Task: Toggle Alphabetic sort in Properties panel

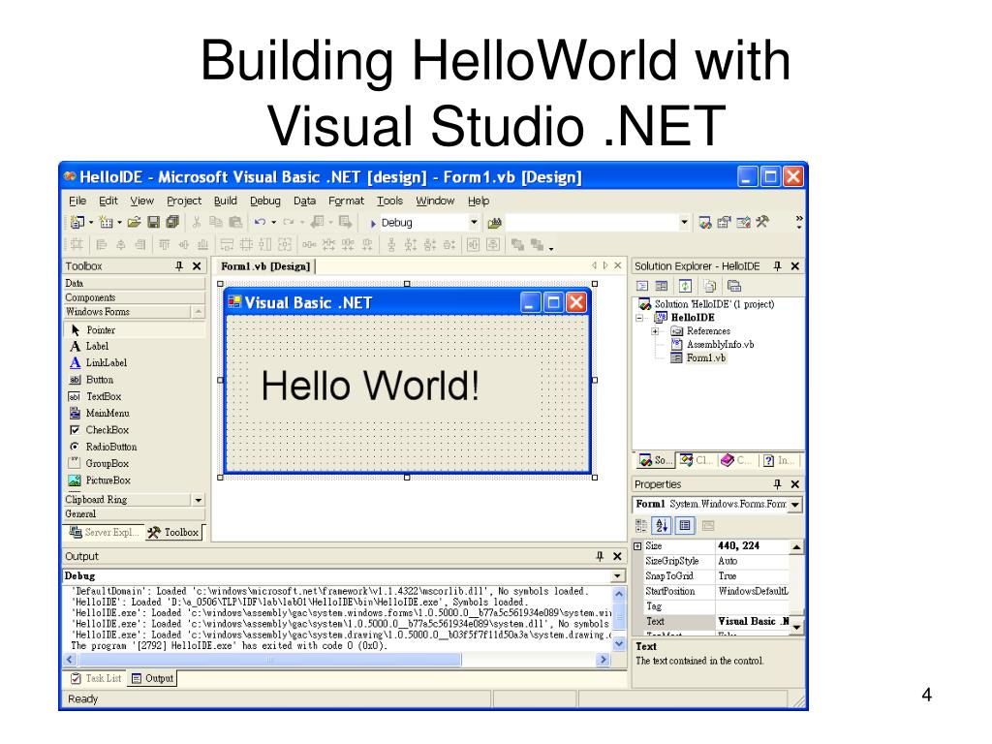Action: pyautogui.click(x=661, y=525)
